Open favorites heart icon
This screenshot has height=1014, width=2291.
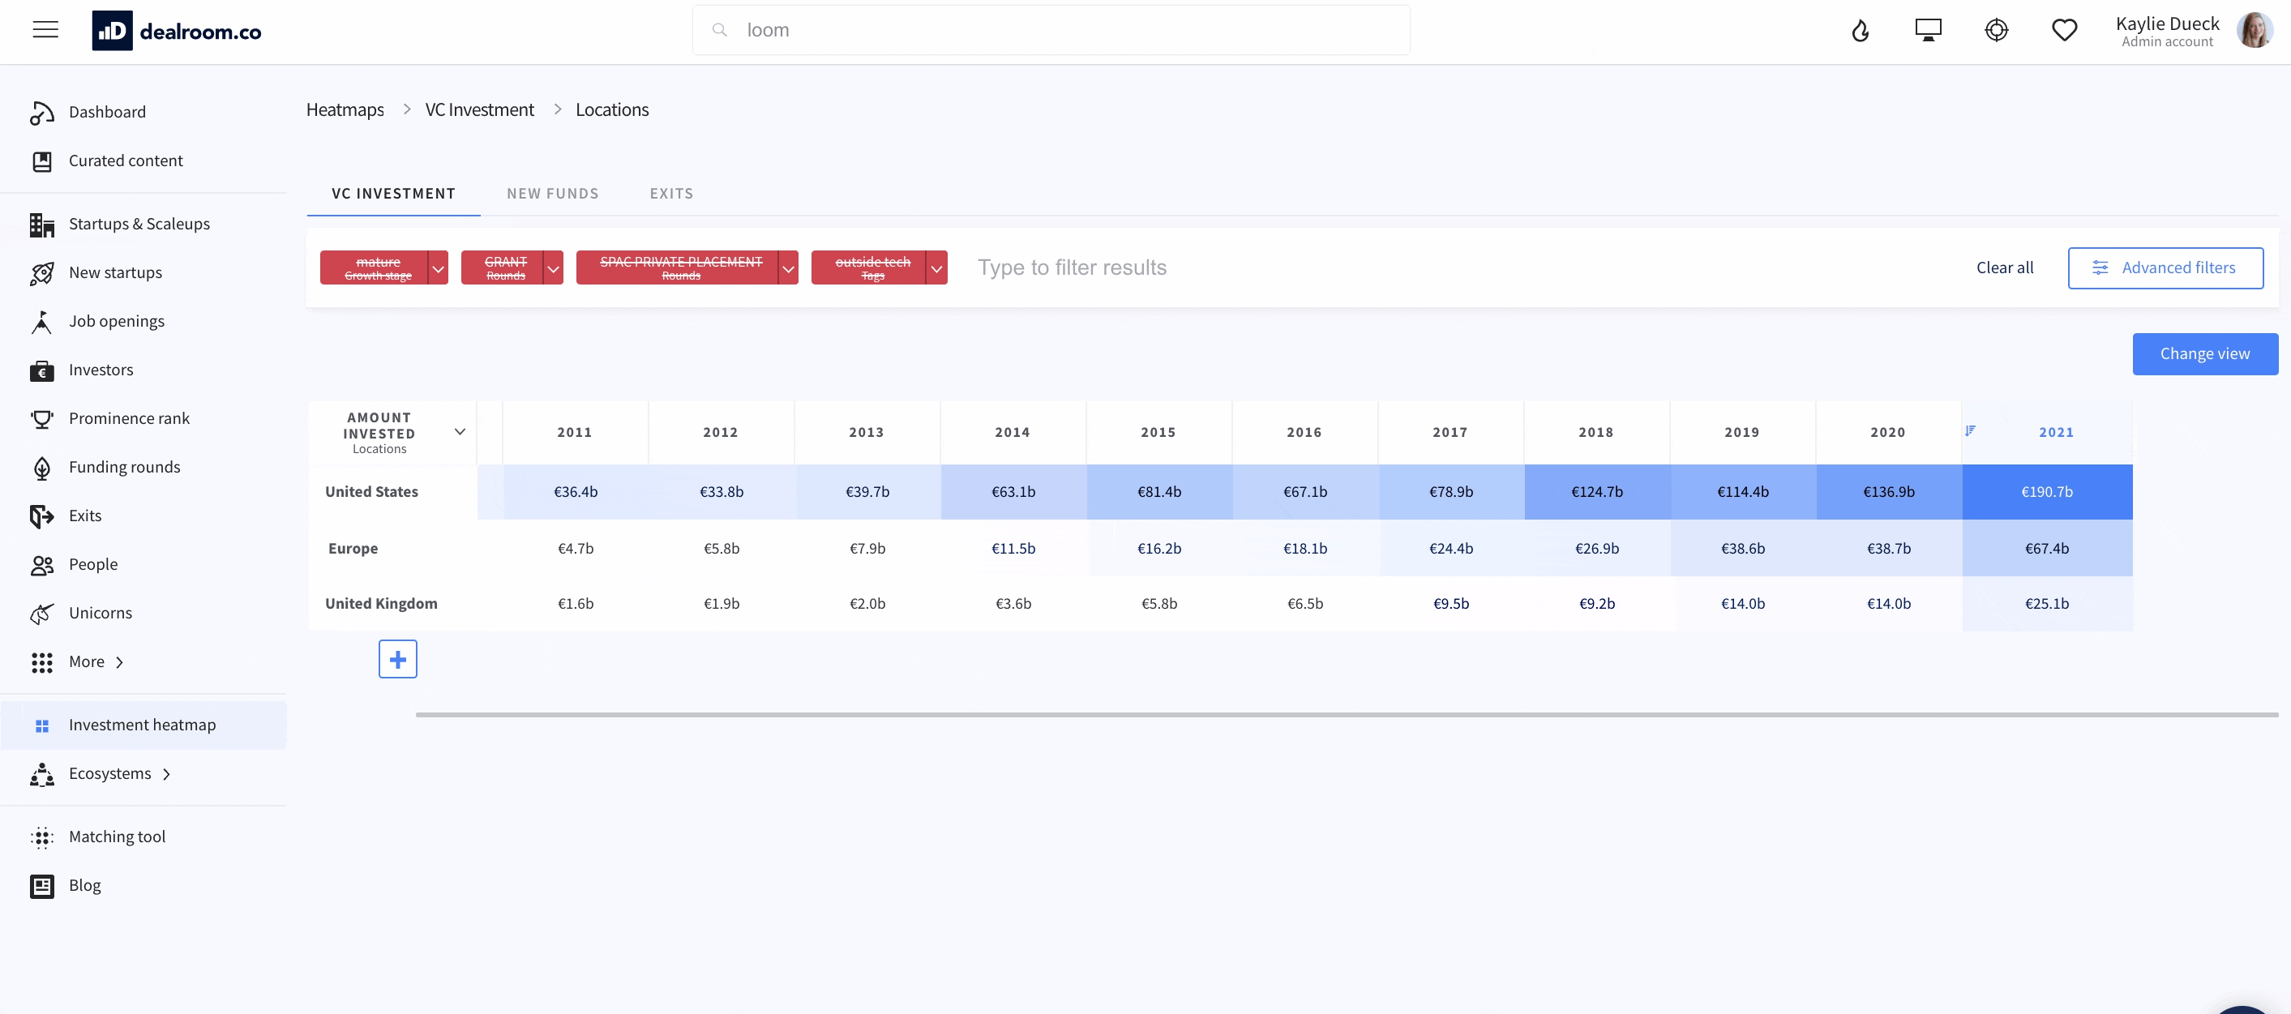2063,30
